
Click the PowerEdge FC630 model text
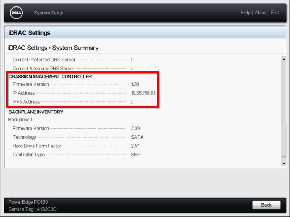click(x=28, y=202)
